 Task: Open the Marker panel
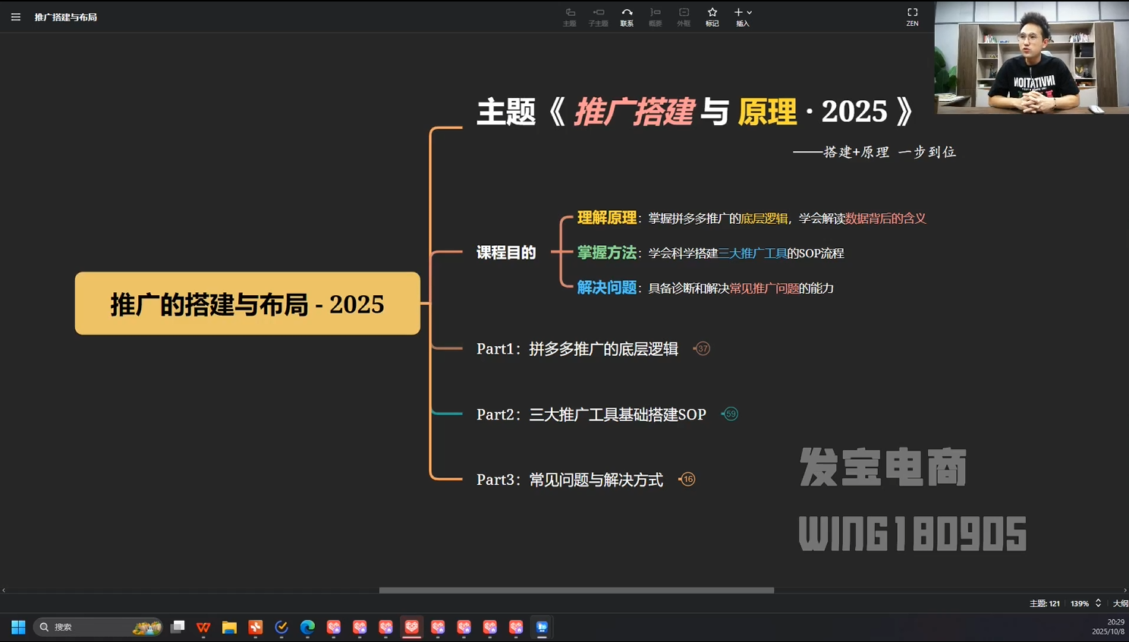[x=712, y=17]
